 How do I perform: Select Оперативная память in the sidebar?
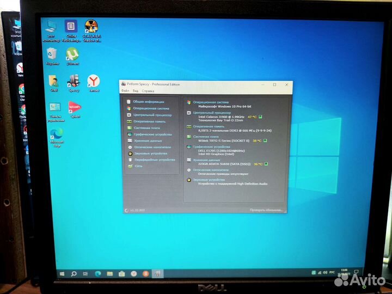(149, 121)
